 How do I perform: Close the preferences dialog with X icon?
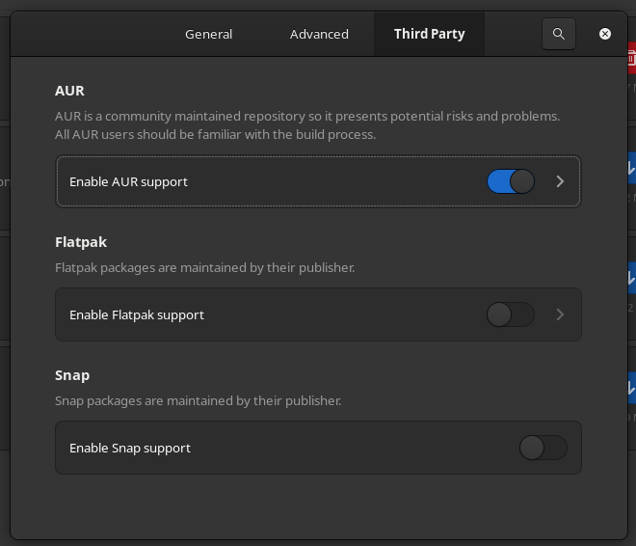(x=605, y=34)
